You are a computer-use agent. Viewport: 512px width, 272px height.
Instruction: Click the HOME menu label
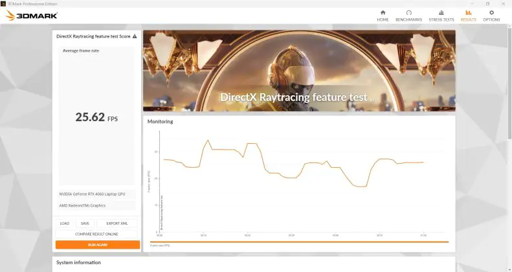coord(383,19)
